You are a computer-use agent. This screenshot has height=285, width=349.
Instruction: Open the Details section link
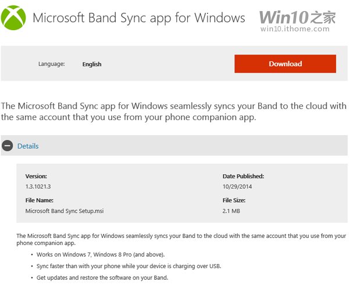[28, 146]
